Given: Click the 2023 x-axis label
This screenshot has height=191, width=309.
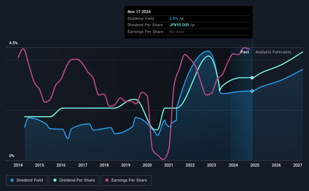Looking at the screenshot, I should pos(212,165).
